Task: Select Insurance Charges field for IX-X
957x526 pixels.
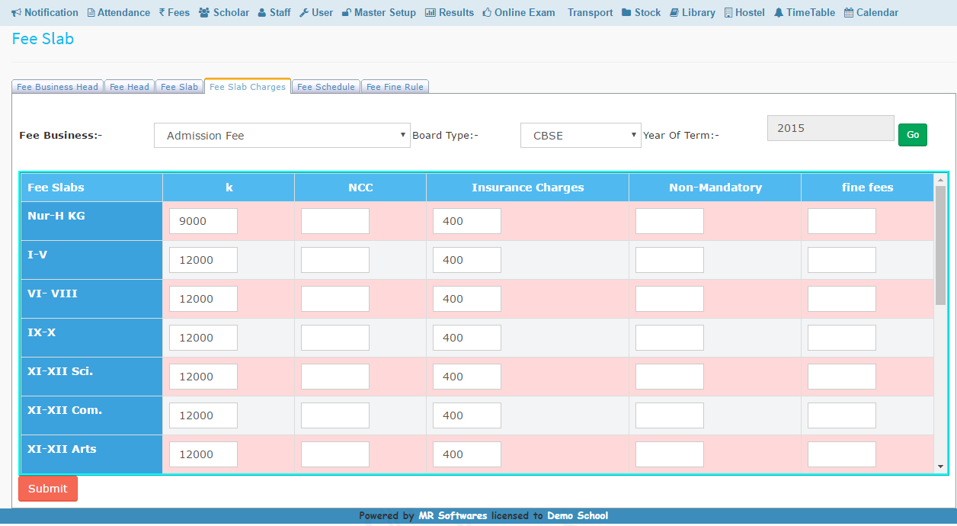Action: point(467,338)
